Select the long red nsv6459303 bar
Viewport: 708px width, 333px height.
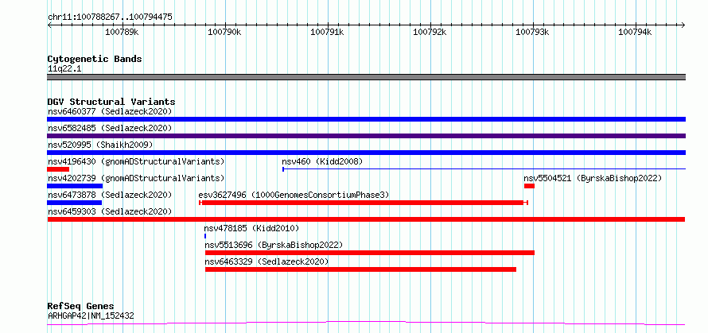[x=366, y=219]
